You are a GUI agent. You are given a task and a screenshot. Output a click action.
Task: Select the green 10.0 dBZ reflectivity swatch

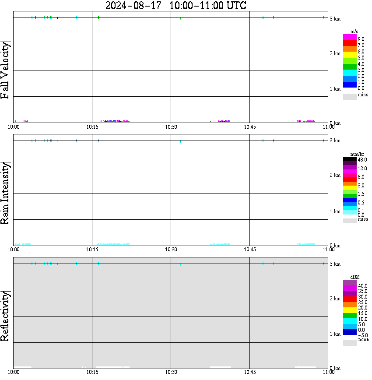tap(350, 316)
